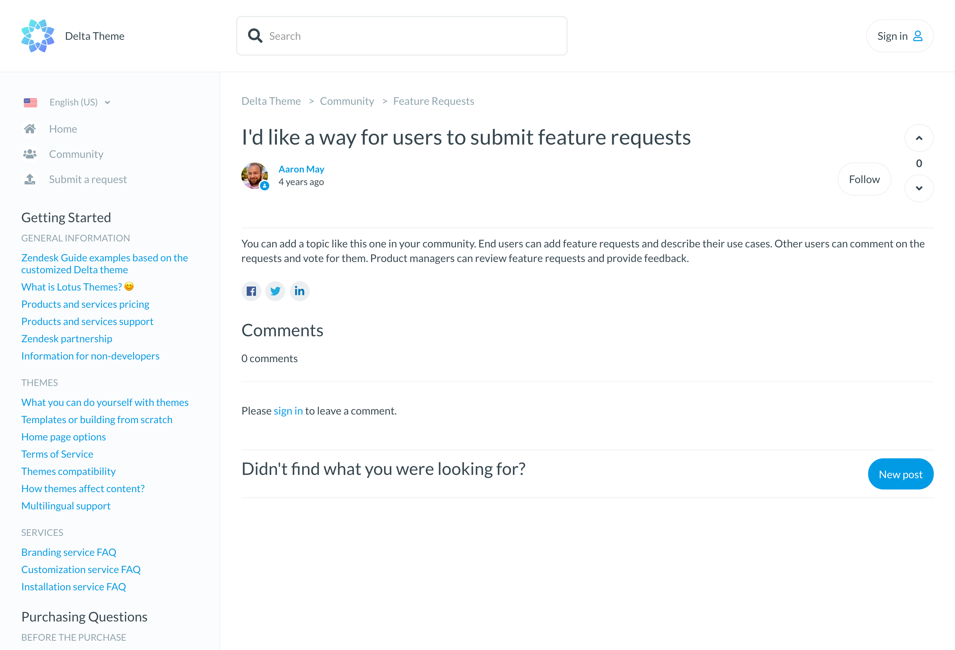955x650 pixels.
Task: Click the sign in link to comment
Action: coord(288,411)
